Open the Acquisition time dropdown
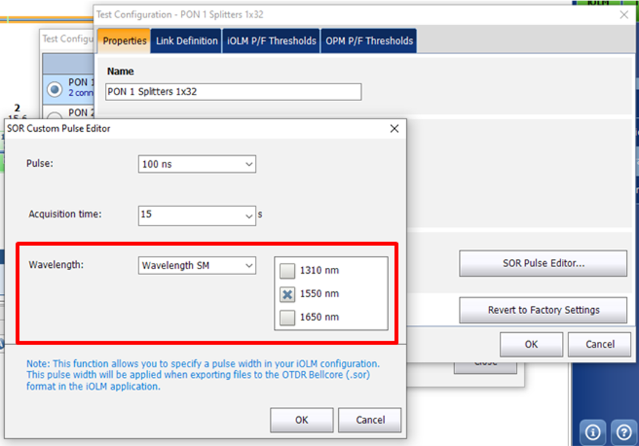Viewport: 639px width, 446px height. (x=197, y=215)
